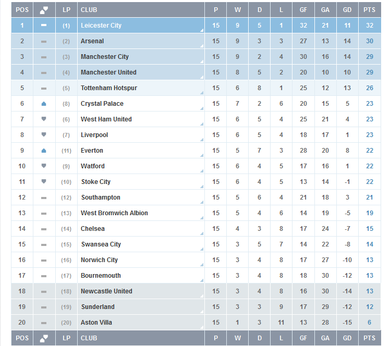Screen dimensions: 390x346
Task: Click Watford's down-arrow movement icon
Action: pos(44,166)
